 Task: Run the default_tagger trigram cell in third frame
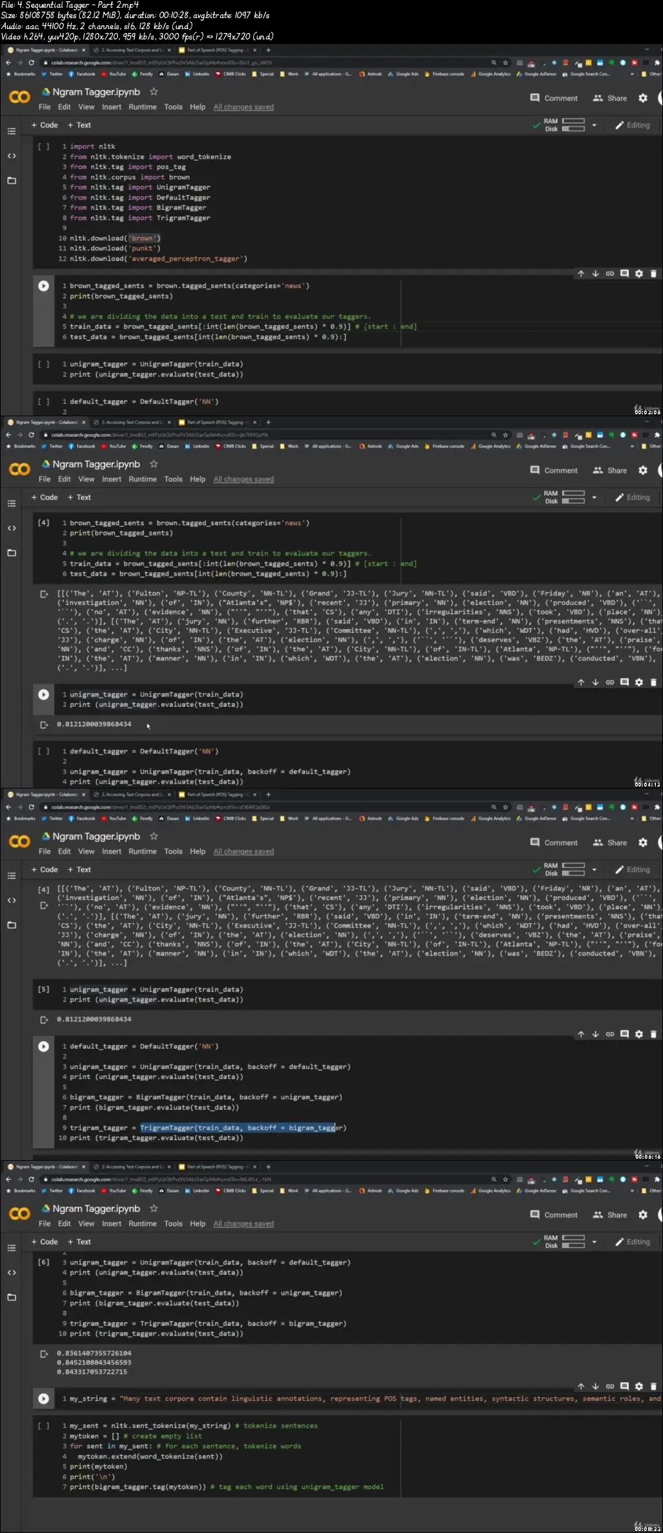[x=43, y=1046]
